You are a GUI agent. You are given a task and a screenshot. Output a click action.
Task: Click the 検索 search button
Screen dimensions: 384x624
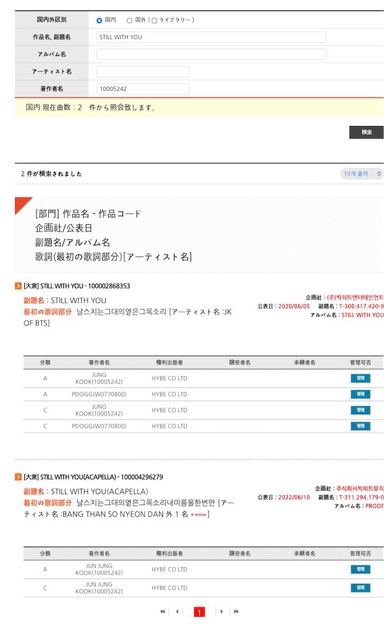366,132
